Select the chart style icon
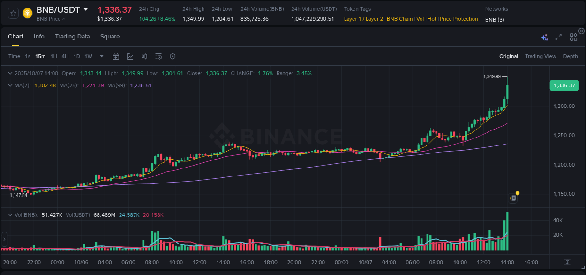 [x=129, y=56]
